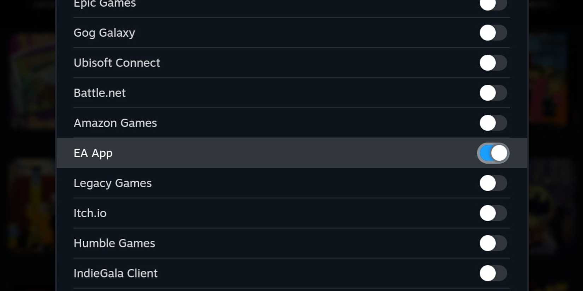Switch on Amazon Games

click(493, 123)
